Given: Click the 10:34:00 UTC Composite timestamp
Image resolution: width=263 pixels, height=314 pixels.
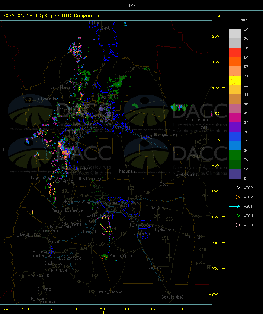Looking at the screenshot, I should pos(51,16).
